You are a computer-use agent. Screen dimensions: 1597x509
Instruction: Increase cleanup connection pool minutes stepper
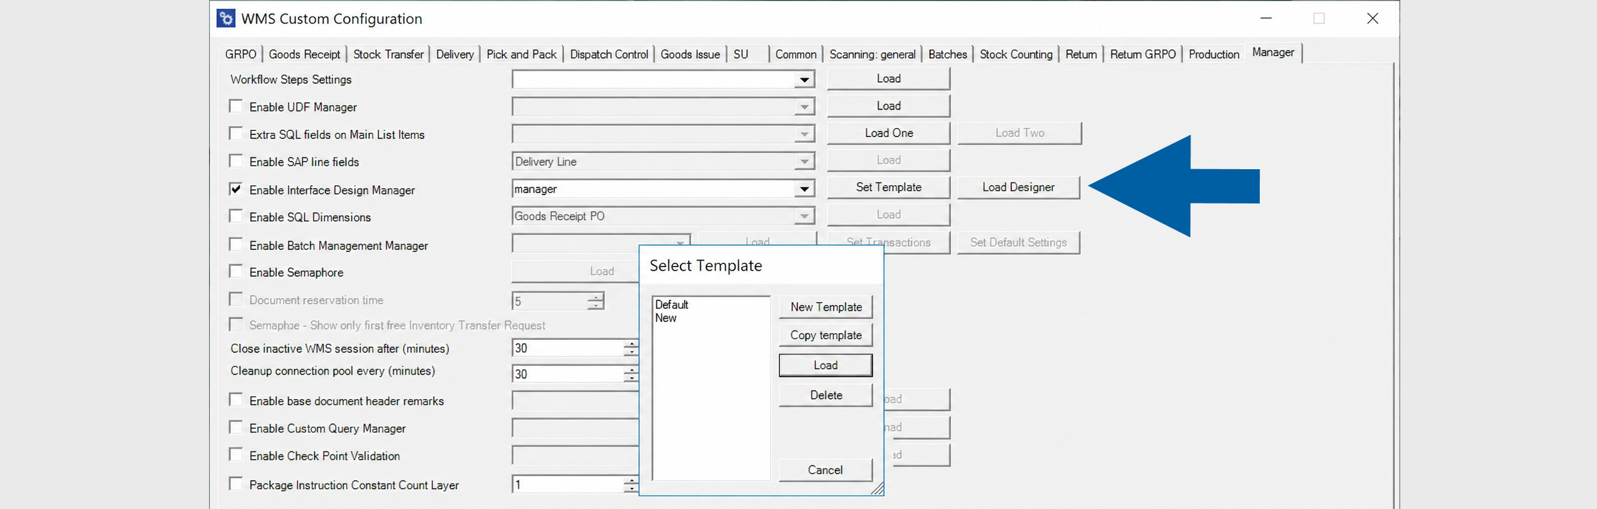(631, 370)
